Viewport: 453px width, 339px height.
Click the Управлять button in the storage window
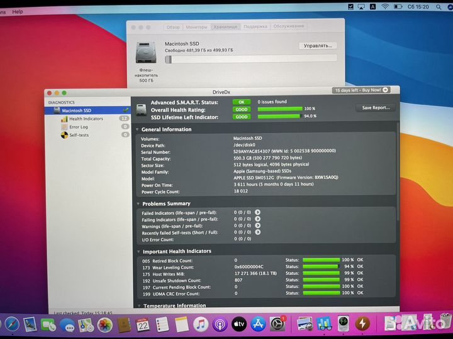(x=318, y=46)
